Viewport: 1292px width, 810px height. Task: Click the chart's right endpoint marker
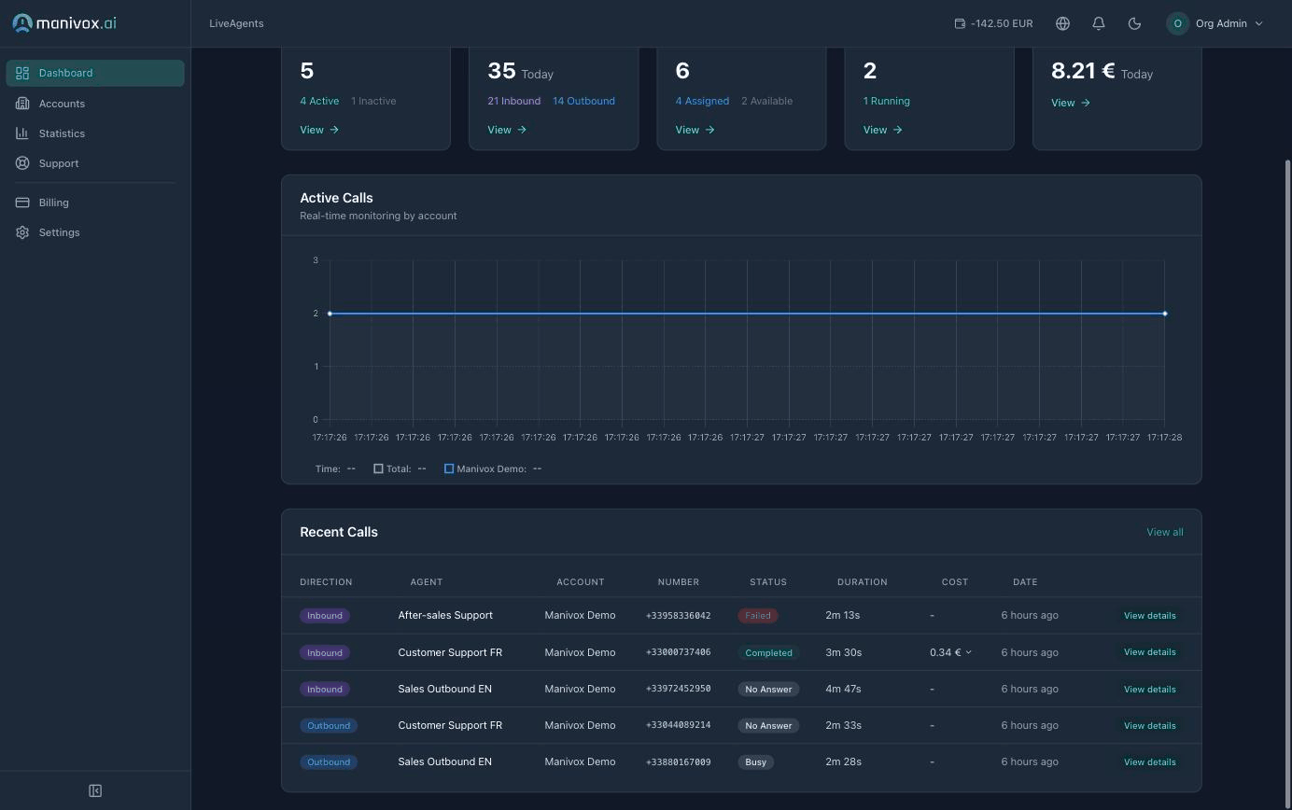[1164, 314]
